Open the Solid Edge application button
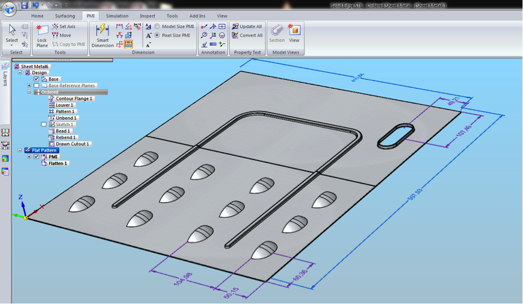Image resolution: width=523 pixels, height=304 pixels. click(9, 8)
